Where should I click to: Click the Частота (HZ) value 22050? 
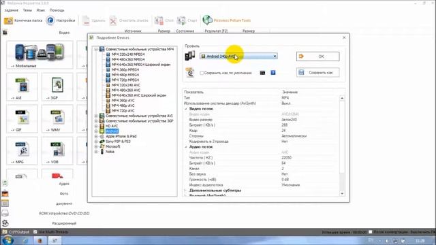[286, 158]
